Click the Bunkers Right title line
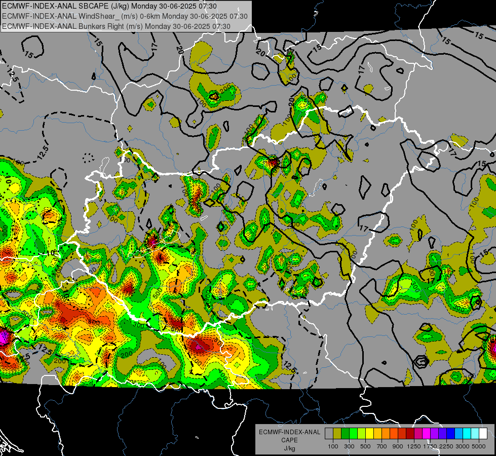Image resolution: width=496 pixels, height=456 pixels. (116, 26)
